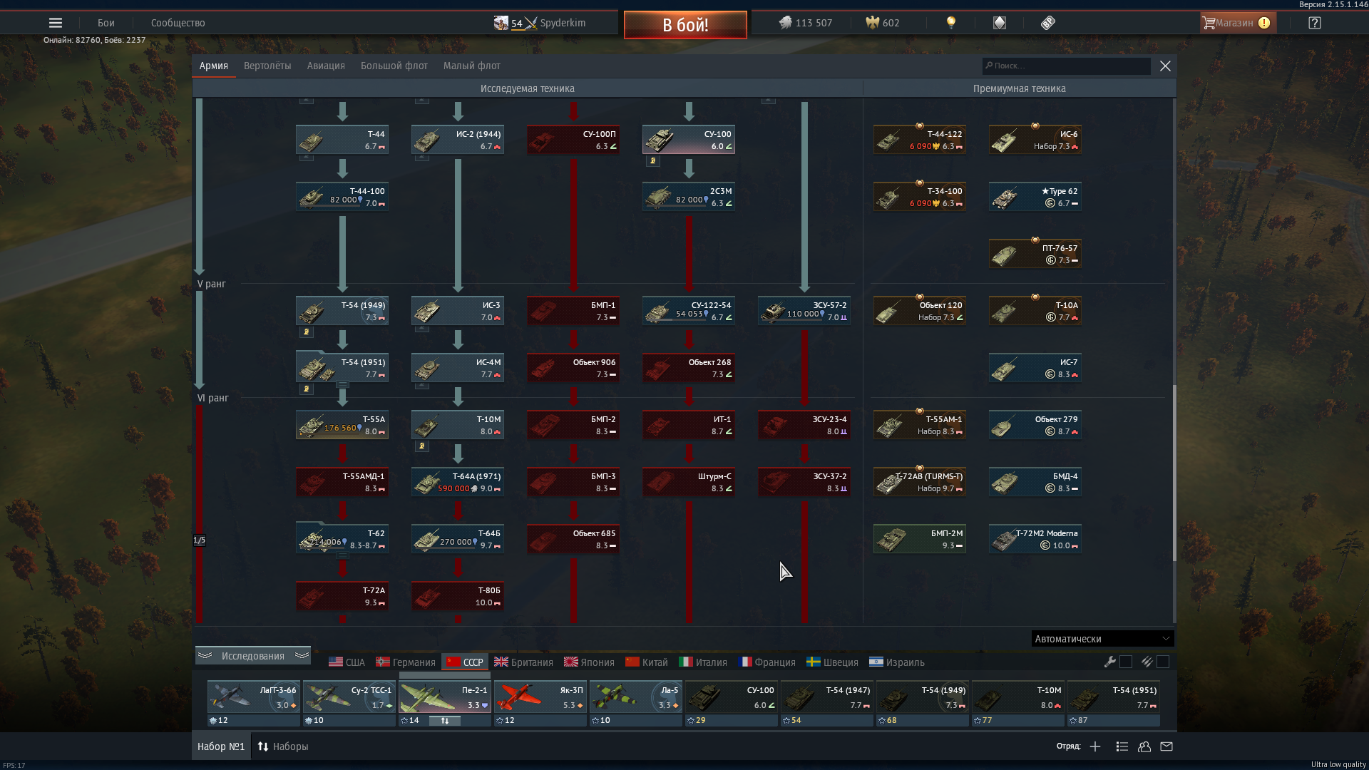Select the Япония nation tab

pos(590,662)
